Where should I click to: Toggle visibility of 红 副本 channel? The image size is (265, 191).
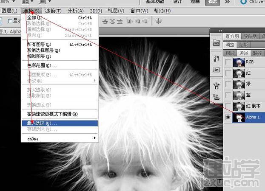point(228,106)
